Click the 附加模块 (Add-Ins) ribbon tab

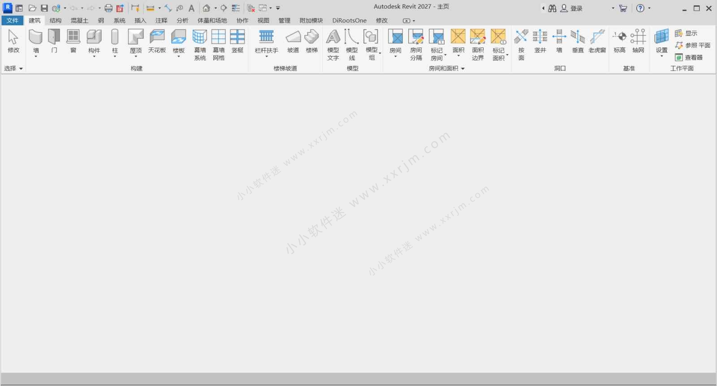coord(311,20)
